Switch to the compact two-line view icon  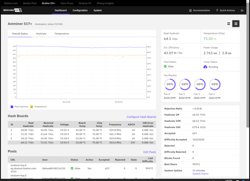(229, 24)
